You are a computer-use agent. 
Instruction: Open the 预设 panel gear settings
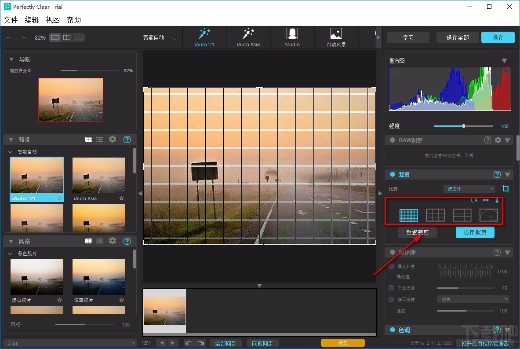point(113,139)
